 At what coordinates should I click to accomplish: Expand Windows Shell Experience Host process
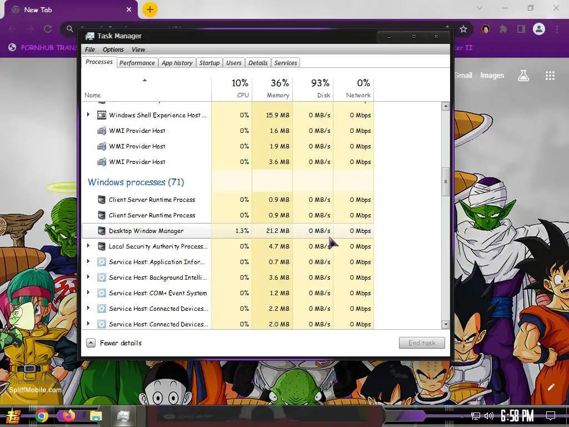click(x=88, y=115)
